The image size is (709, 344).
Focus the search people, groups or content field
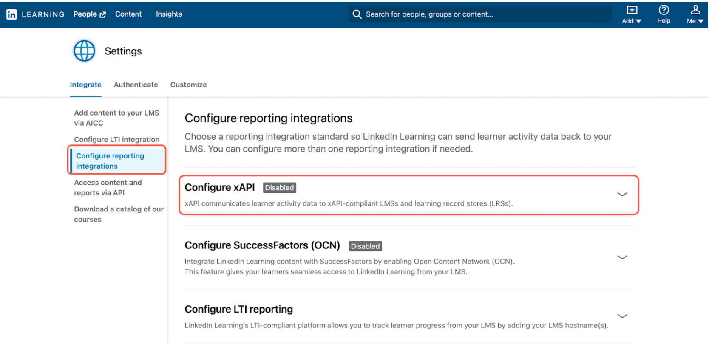click(x=480, y=14)
